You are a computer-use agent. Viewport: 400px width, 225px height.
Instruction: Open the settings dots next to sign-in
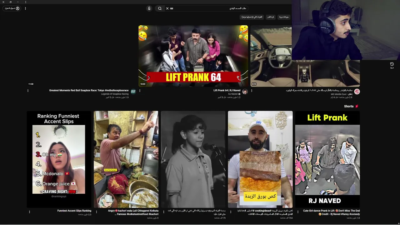pyautogui.click(x=25, y=8)
